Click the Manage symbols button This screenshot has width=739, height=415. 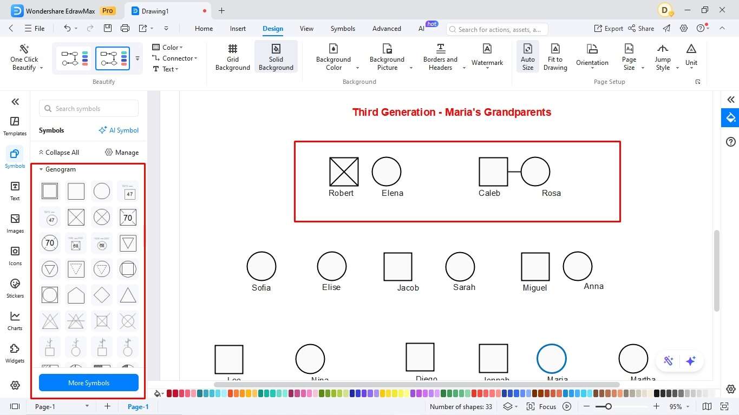click(x=122, y=153)
